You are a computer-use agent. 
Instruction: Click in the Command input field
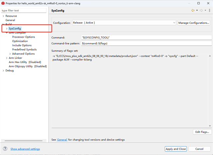pos(146,37)
